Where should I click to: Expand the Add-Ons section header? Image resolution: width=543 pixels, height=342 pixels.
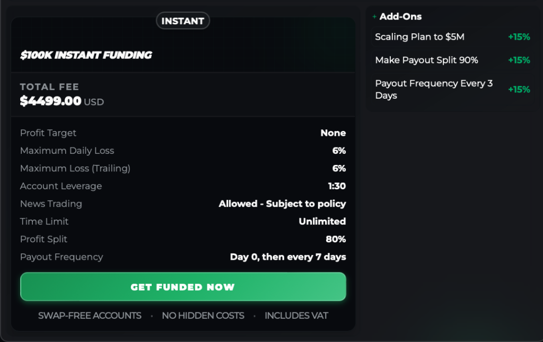click(400, 17)
